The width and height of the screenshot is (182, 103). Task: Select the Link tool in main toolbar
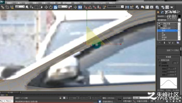coord(2,7)
